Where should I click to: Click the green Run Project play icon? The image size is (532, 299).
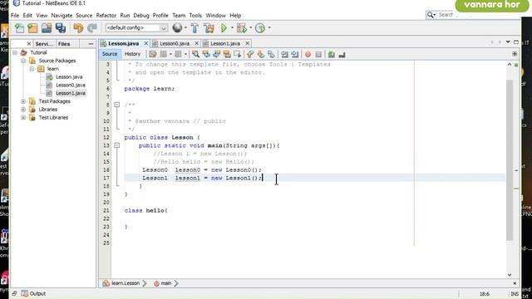click(224, 27)
